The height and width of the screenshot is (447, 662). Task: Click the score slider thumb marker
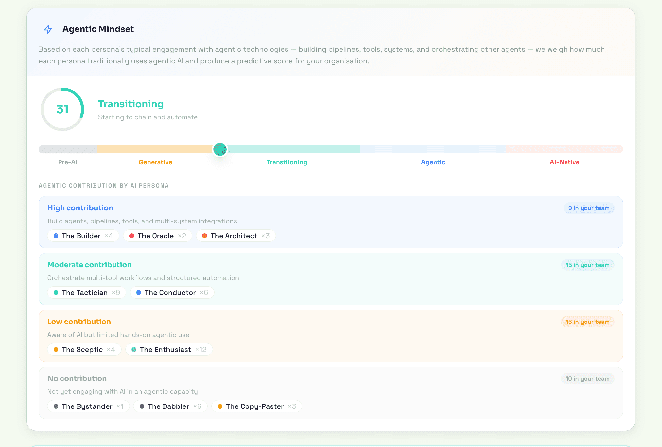click(x=220, y=149)
